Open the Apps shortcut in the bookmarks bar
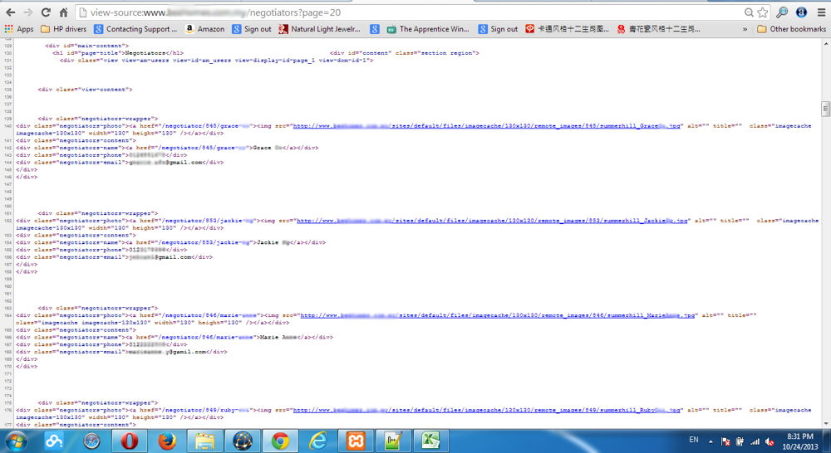831x453 pixels. (x=19, y=29)
